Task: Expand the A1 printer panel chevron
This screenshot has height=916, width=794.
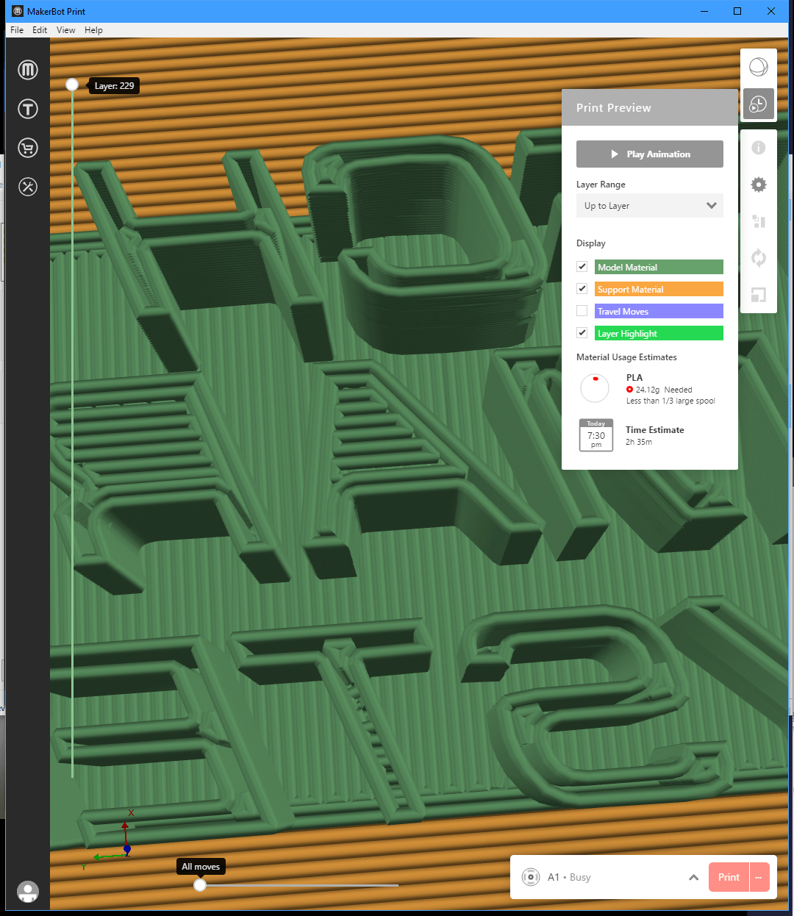Action: point(693,877)
